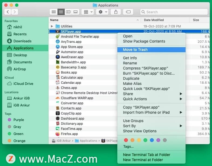Filter by the Purple tag in sidebar
212x166 pixels.
coord(25,120)
